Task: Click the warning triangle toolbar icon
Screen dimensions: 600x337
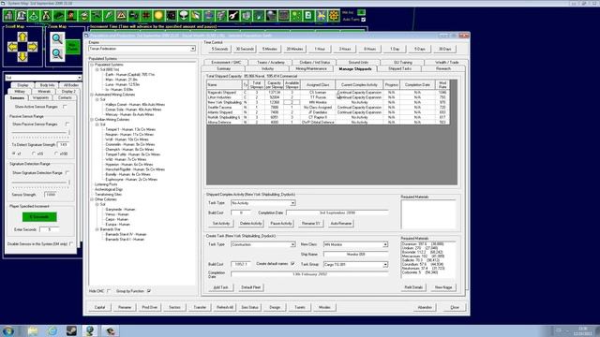Action: pyautogui.click(x=121, y=16)
